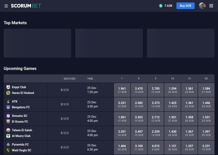Viewport: 218px width, 155px height.
Task: Select 2.582 draw odds for ATK match
Action: (139, 105)
